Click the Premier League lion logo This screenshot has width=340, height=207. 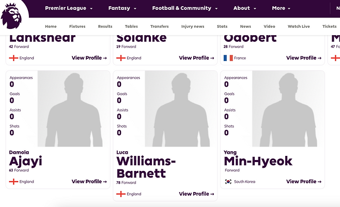tap(11, 15)
